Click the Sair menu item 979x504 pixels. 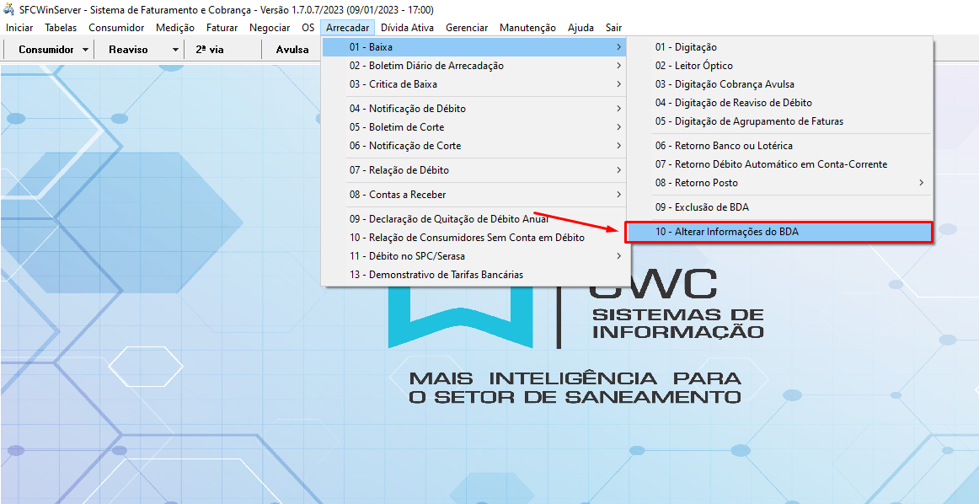coord(613,28)
